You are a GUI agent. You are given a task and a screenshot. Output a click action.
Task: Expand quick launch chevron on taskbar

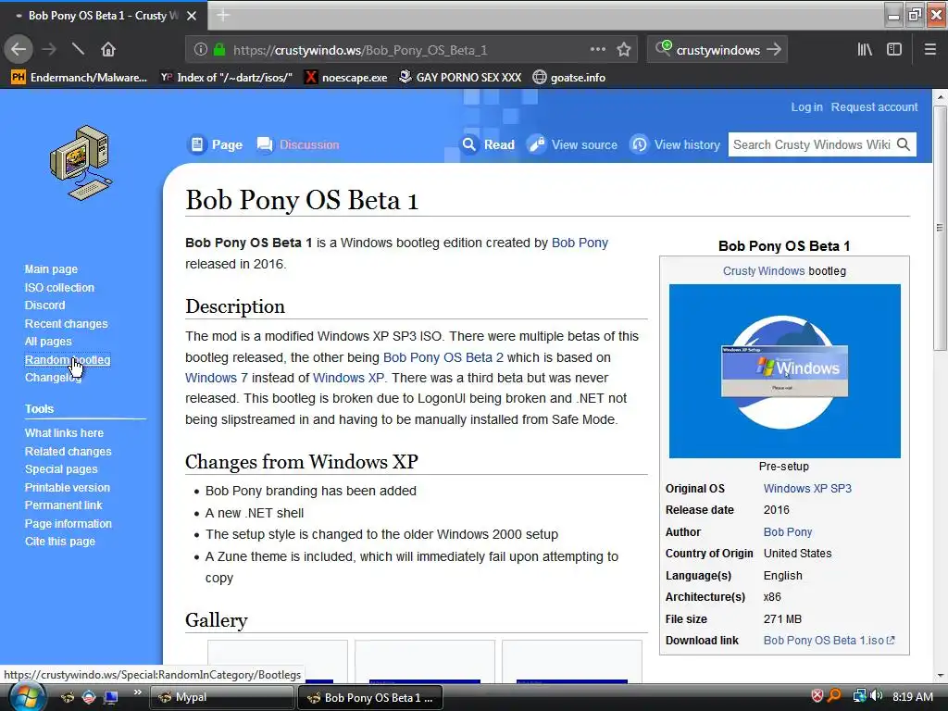(x=138, y=692)
